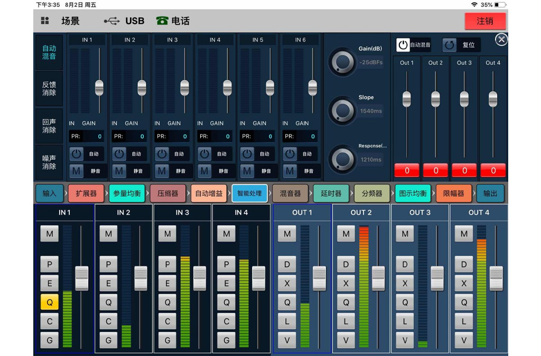Viewport: 541px width, 356px height.
Task: Select 噪声消除 noise cancellation option
Action: (49, 162)
